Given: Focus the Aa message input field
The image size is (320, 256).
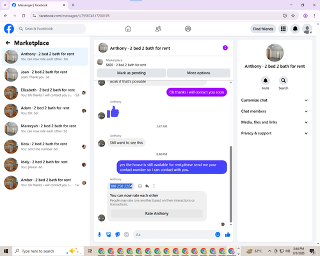Looking at the screenshot, I should [174, 235].
